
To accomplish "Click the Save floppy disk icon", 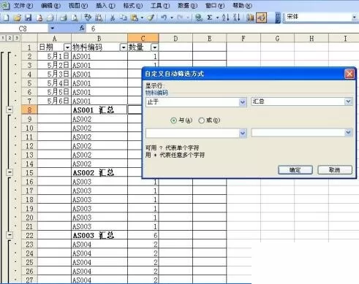I will tap(29, 18).
